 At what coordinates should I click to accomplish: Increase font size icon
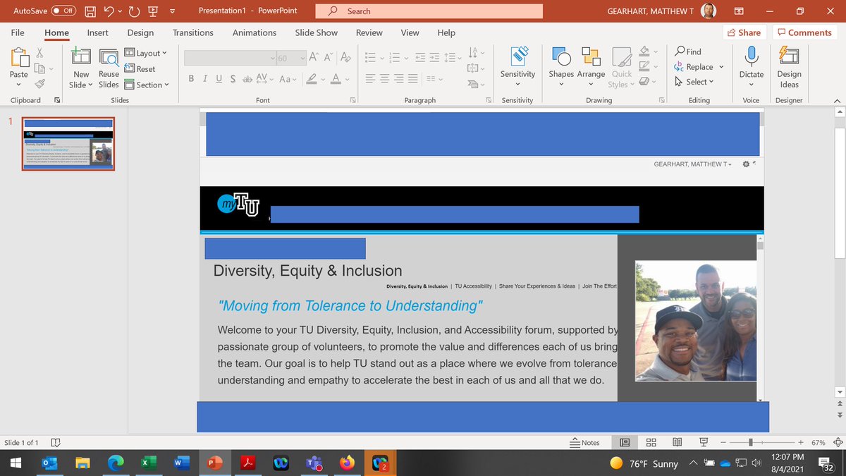[314, 57]
